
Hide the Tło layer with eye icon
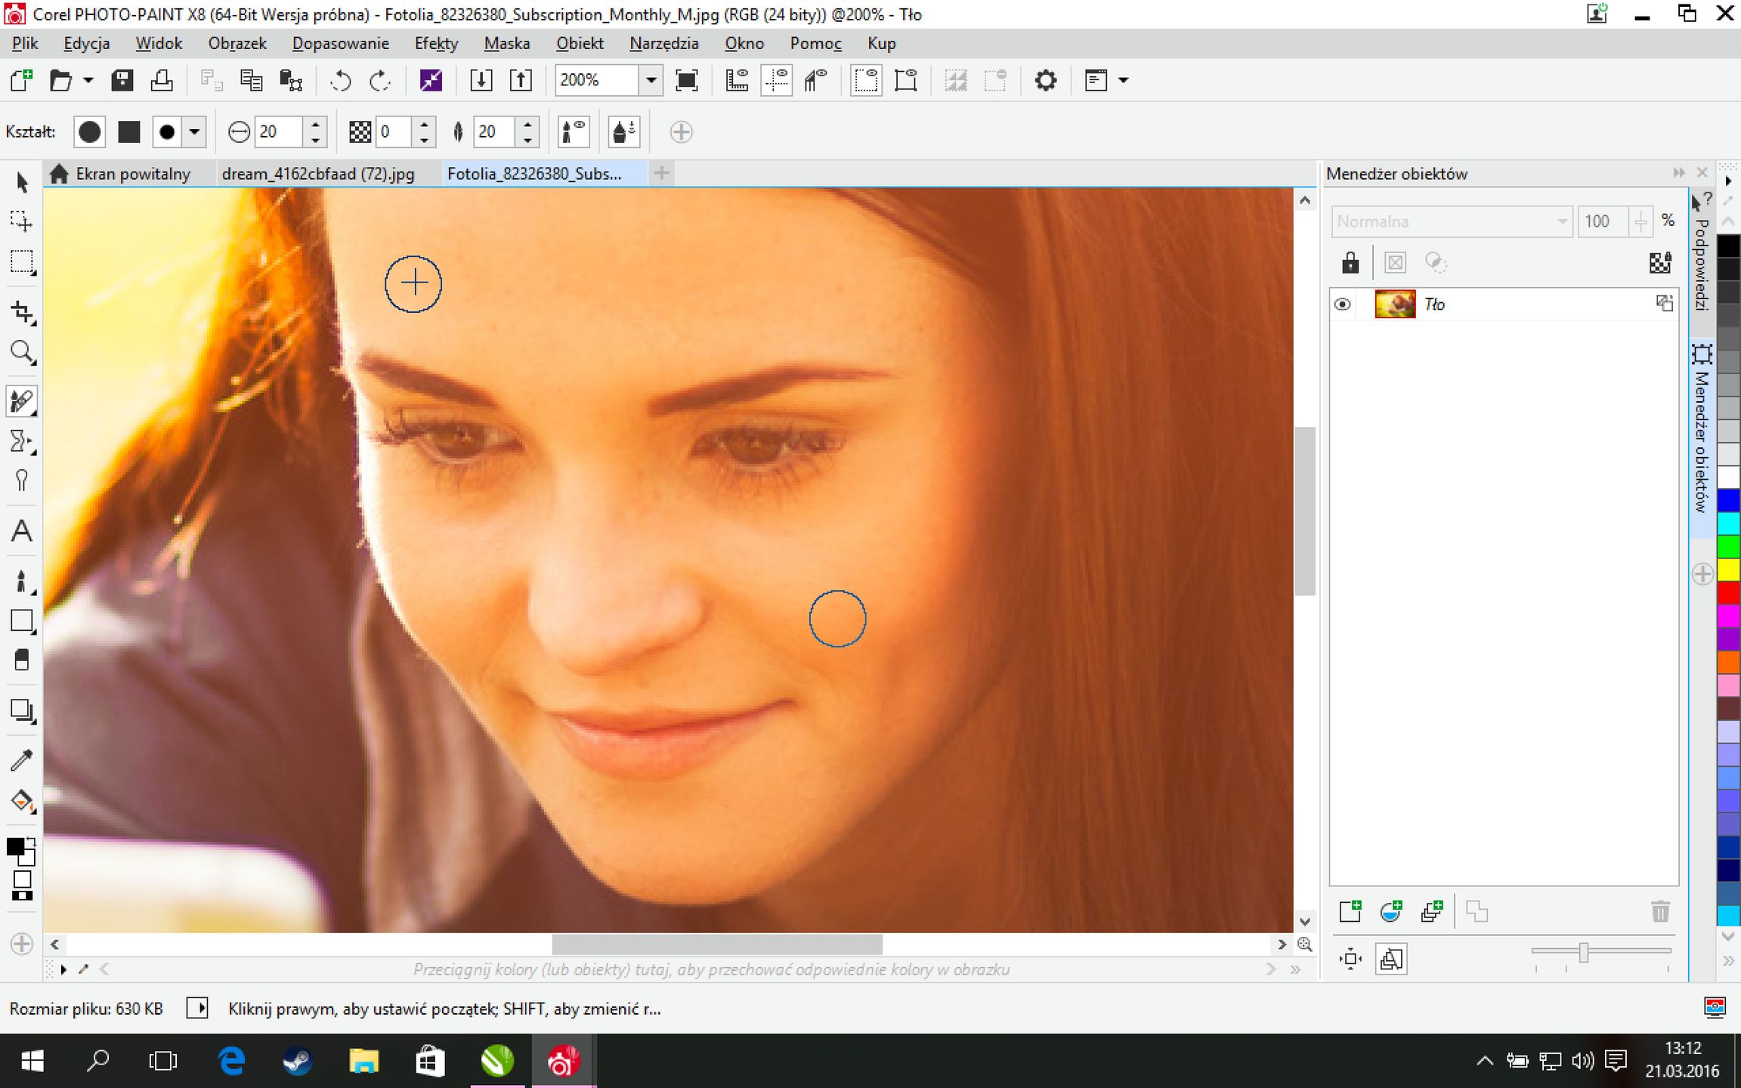pyautogui.click(x=1343, y=304)
